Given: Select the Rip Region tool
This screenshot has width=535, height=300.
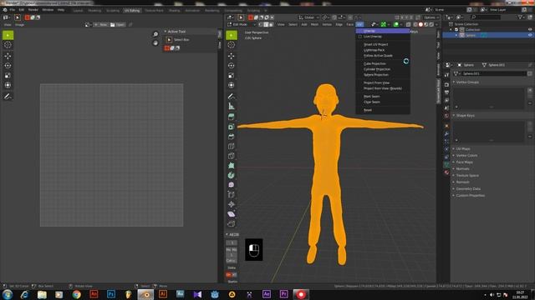Looking at the screenshot, I should pos(232,224).
